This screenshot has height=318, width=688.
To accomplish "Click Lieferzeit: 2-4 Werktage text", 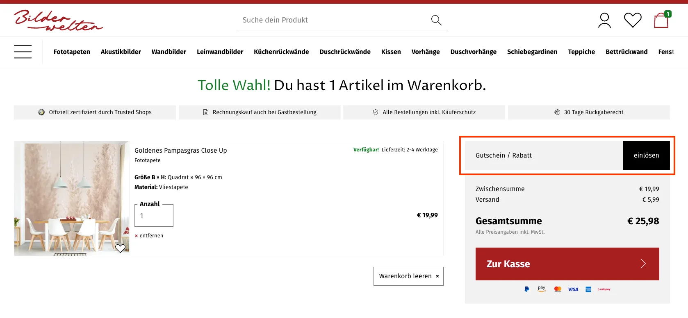I will 410,150.
